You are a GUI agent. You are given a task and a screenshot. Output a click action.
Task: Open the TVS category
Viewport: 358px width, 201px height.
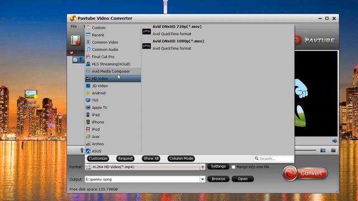[113, 100]
